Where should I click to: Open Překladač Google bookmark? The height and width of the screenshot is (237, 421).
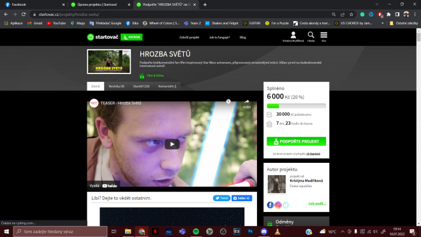[105, 23]
